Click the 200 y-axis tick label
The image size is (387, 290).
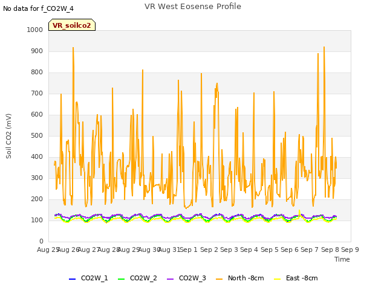pyautogui.click(x=37, y=199)
